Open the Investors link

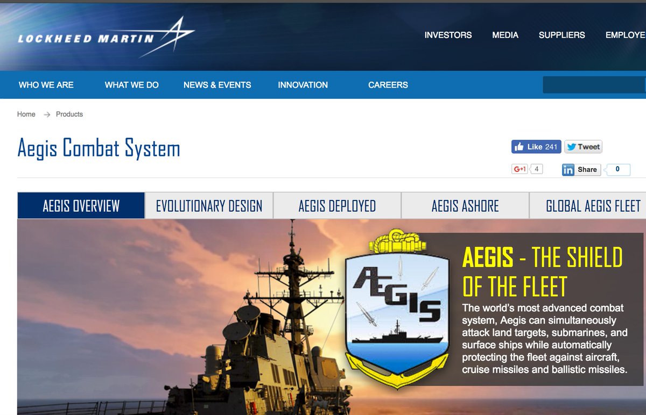448,35
